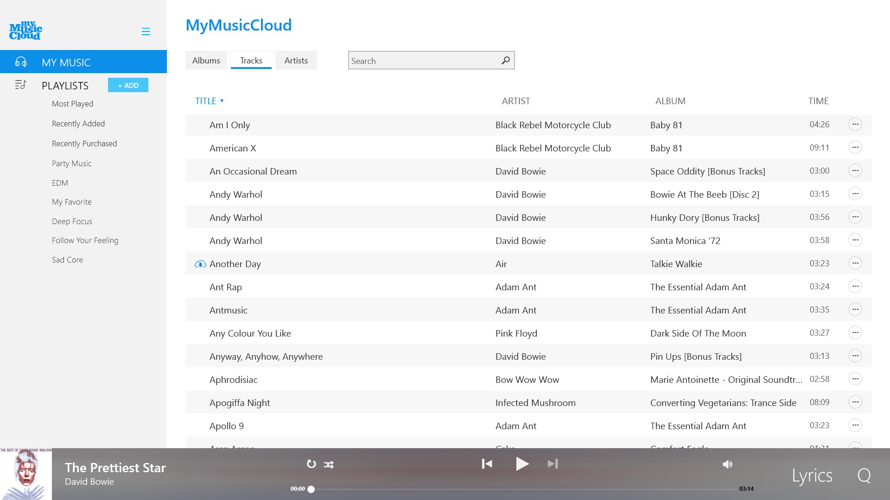The width and height of the screenshot is (890, 500).
Task: Mute using the volume speaker icon
Action: pyautogui.click(x=727, y=464)
